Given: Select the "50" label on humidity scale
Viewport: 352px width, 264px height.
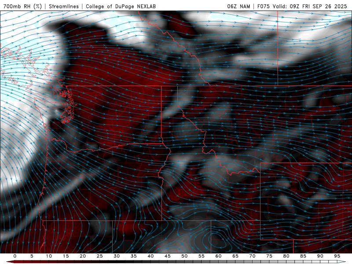Looking at the screenshot, I should [184, 256].
